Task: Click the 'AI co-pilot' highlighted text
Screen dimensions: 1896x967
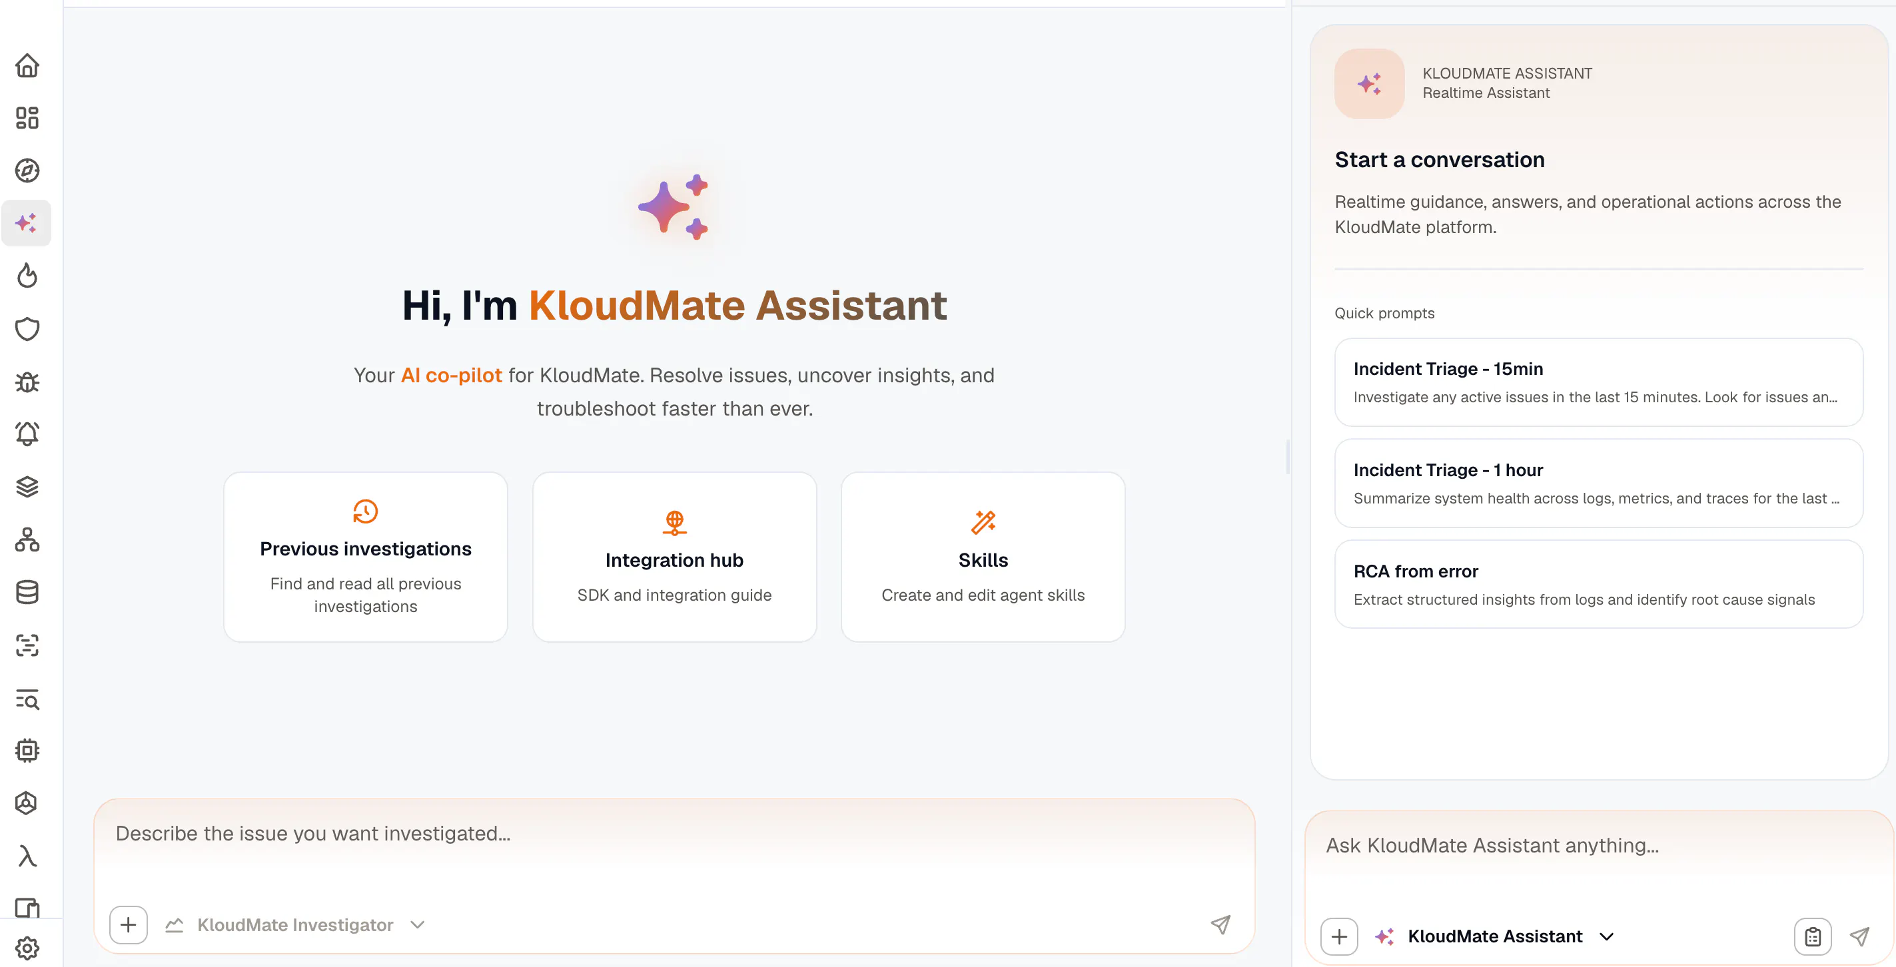Action: pos(451,376)
